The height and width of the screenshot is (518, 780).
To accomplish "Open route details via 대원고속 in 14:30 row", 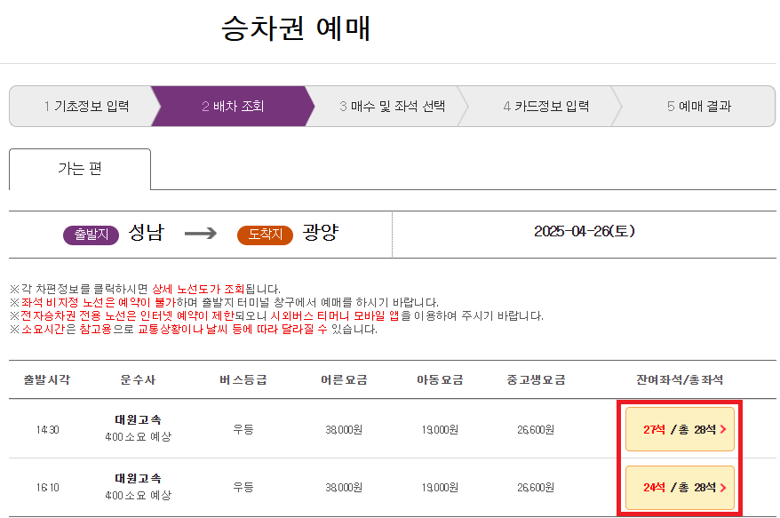I will pyautogui.click(x=138, y=420).
